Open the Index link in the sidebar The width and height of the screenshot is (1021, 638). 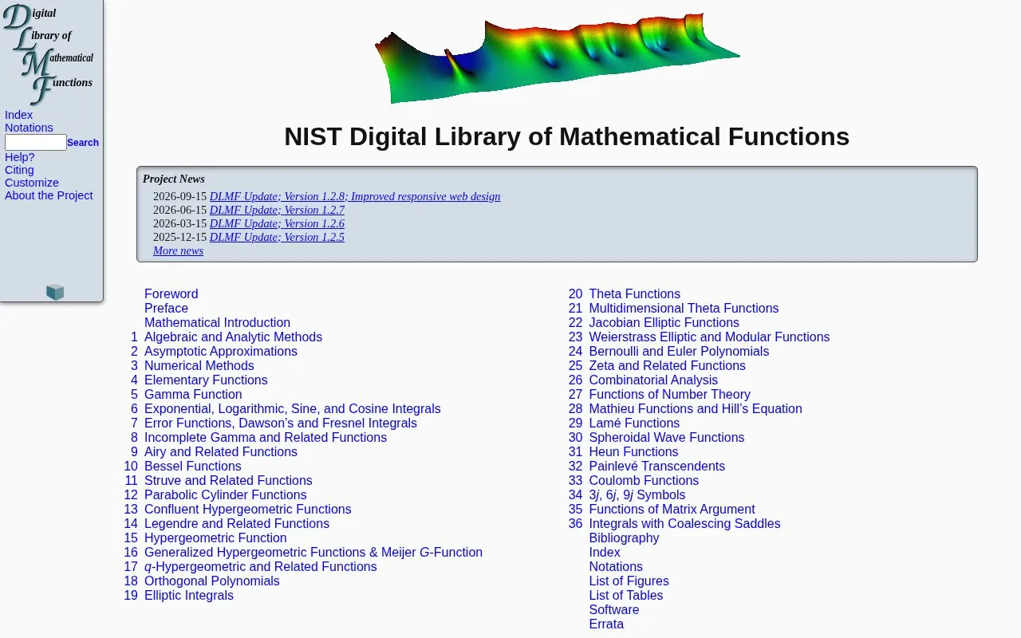click(18, 115)
